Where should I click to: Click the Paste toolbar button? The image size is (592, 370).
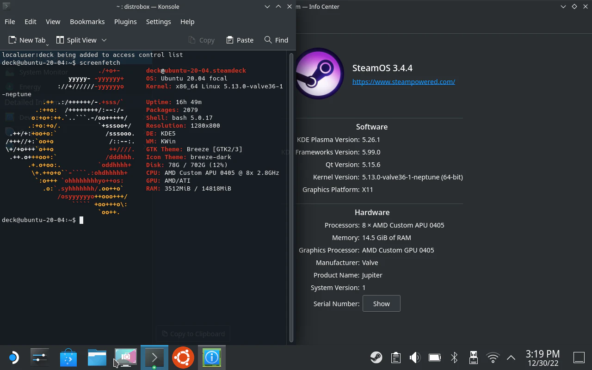point(240,40)
